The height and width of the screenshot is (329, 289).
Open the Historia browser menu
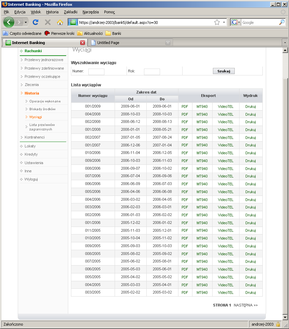tap(52, 12)
